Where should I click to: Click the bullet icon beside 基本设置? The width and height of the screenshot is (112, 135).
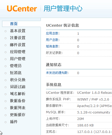point(5,31)
